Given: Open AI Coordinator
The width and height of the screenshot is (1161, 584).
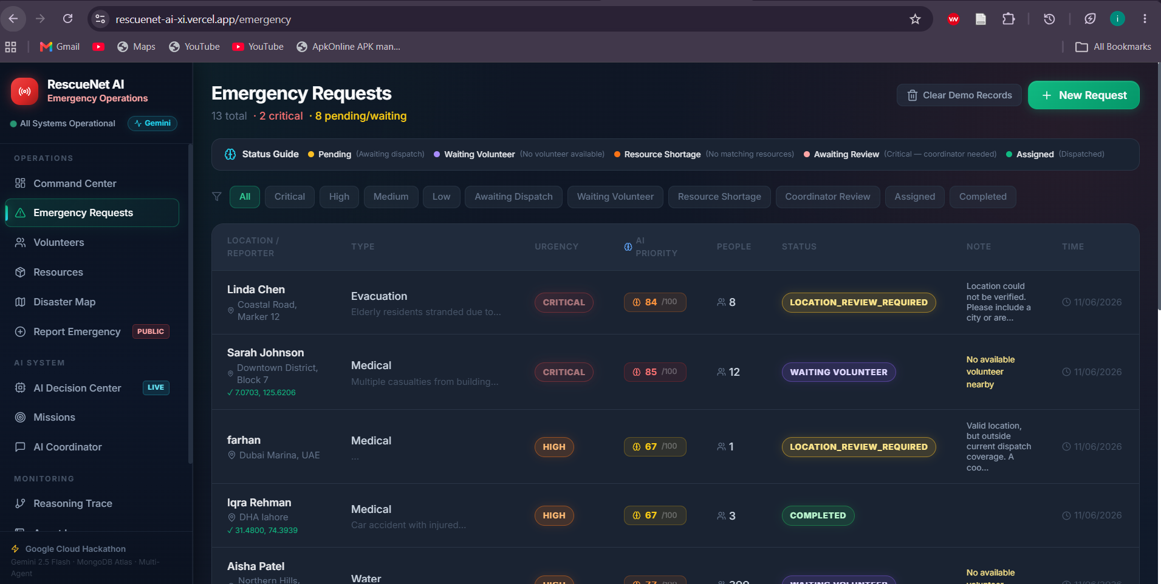Looking at the screenshot, I should [92, 447].
